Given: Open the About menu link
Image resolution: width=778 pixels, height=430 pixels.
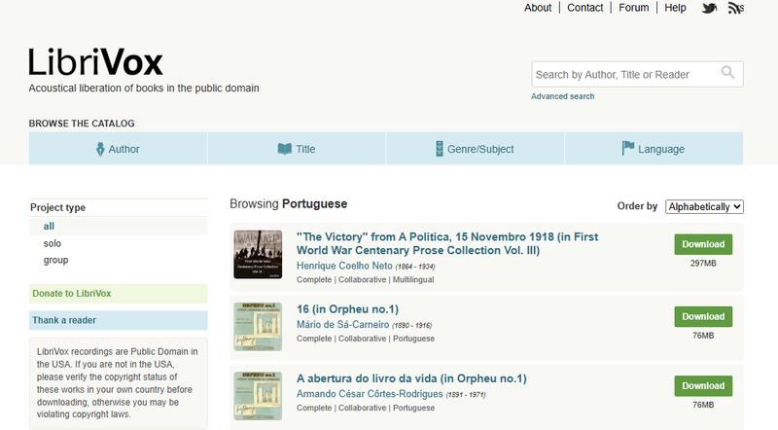Looking at the screenshot, I should pyautogui.click(x=538, y=8).
